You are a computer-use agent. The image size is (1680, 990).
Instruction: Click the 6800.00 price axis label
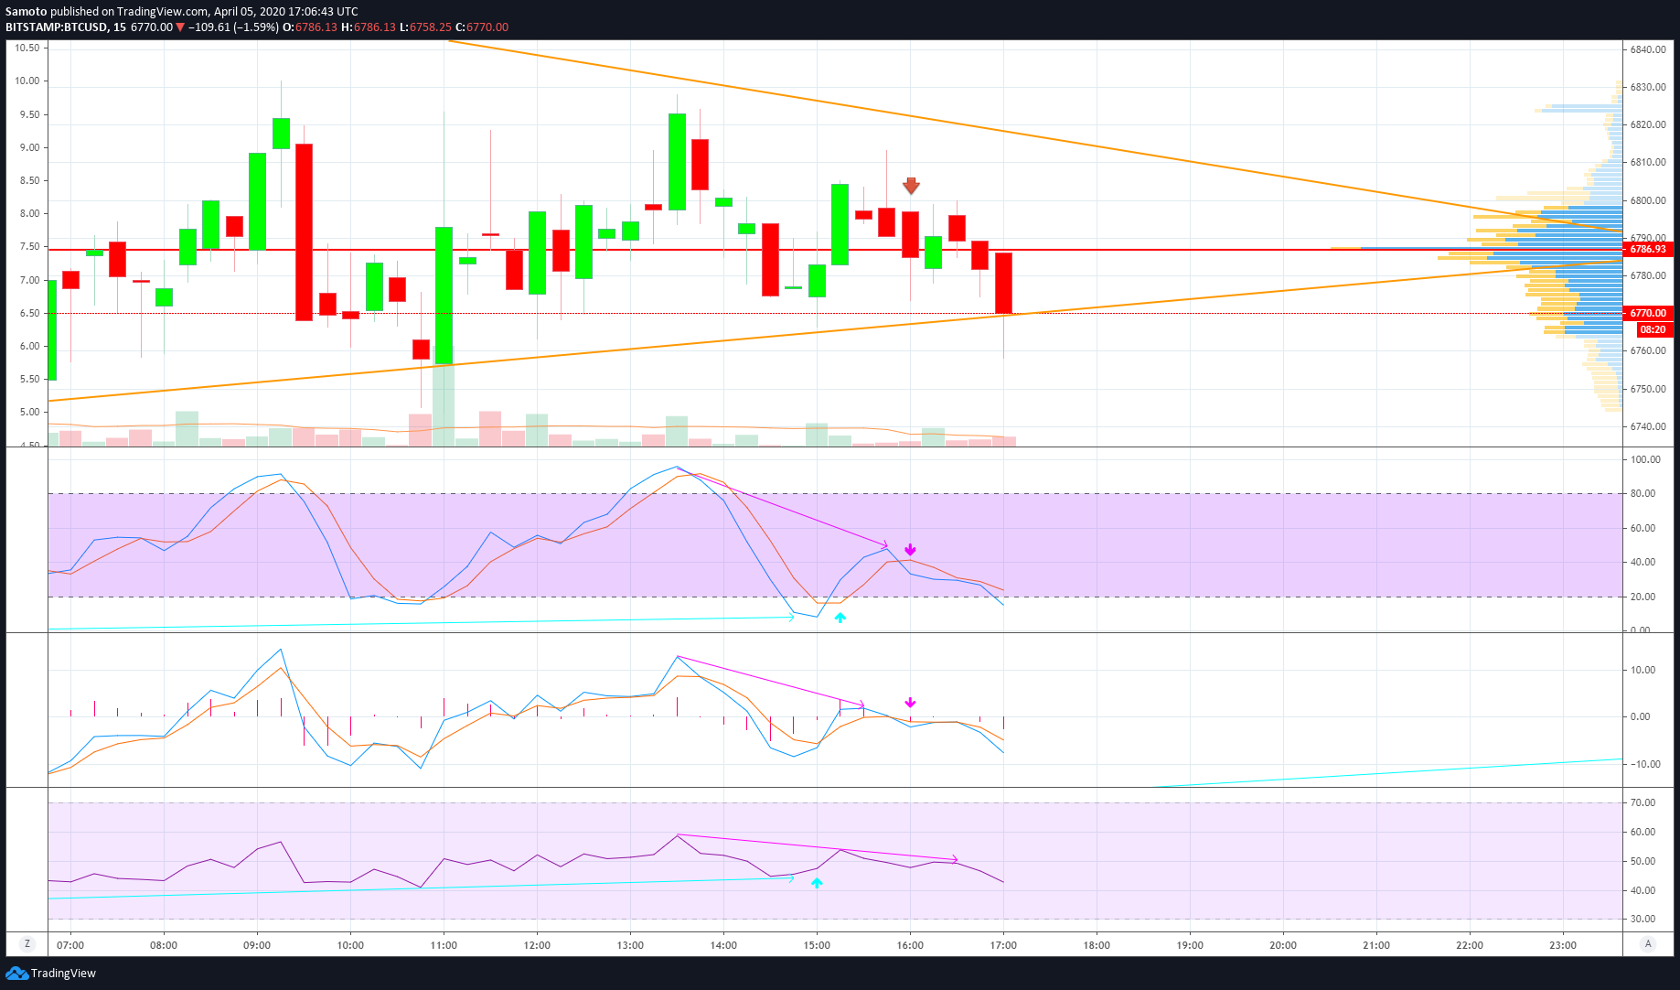[1648, 200]
